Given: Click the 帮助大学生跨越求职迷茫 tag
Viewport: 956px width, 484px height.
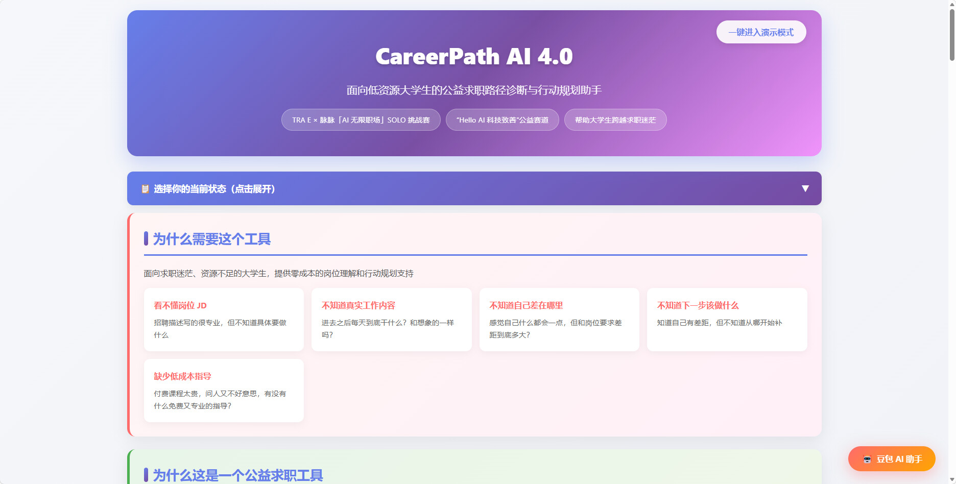Looking at the screenshot, I should point(615,120).
